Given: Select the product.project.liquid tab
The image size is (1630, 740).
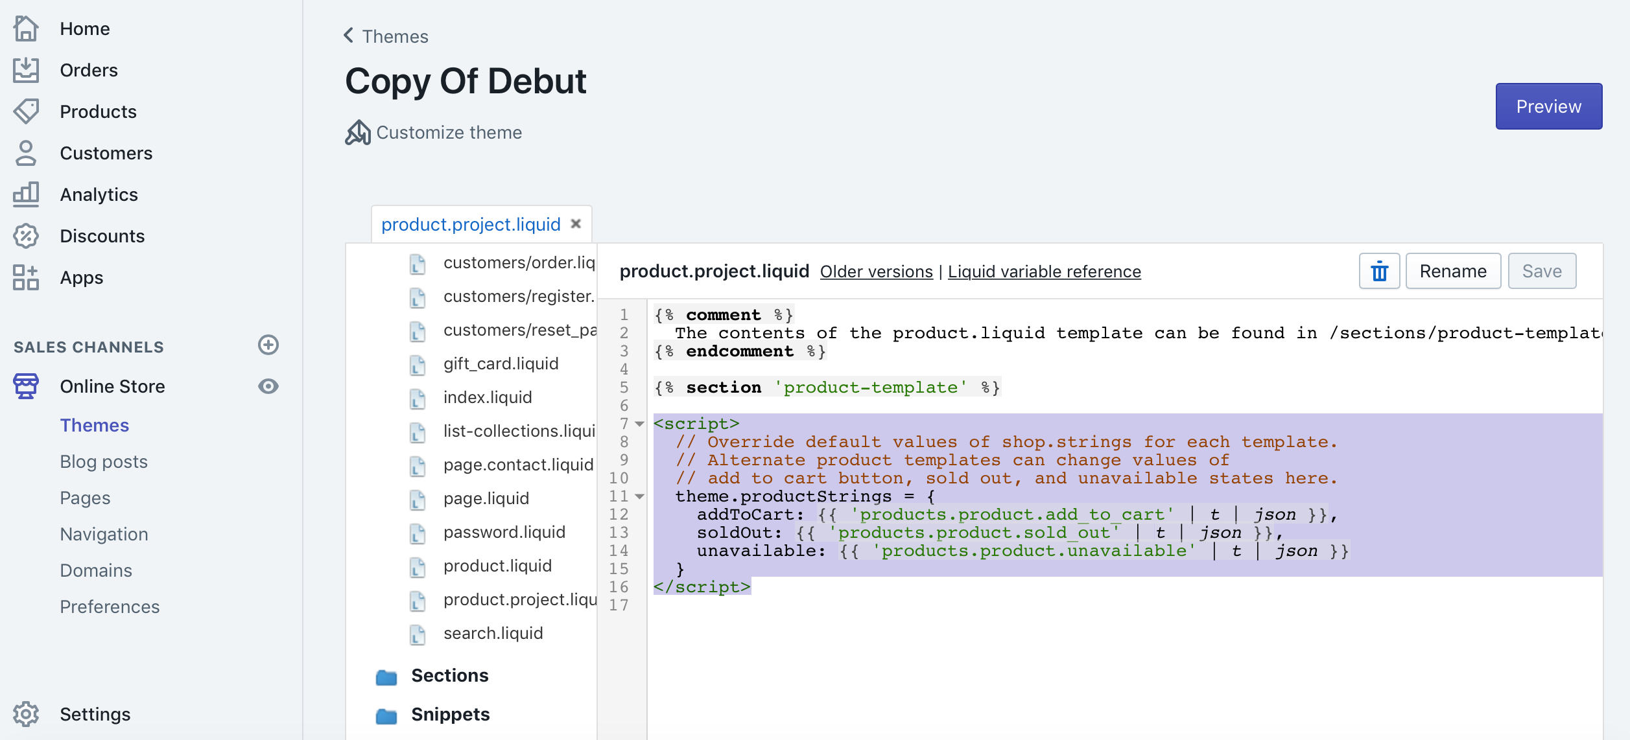Looking at the screenshot, I should click(x=470, y=224).
